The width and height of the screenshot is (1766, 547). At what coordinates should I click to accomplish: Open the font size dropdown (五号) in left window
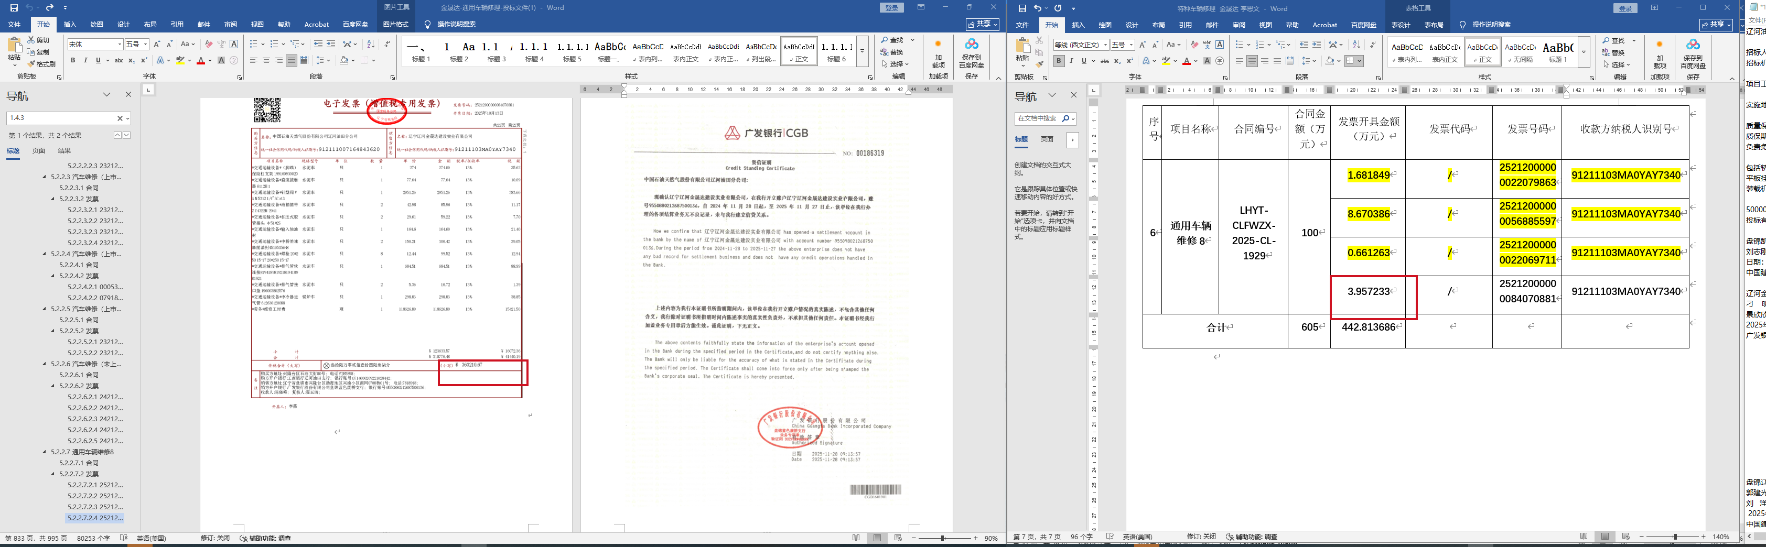click(145, 44)
